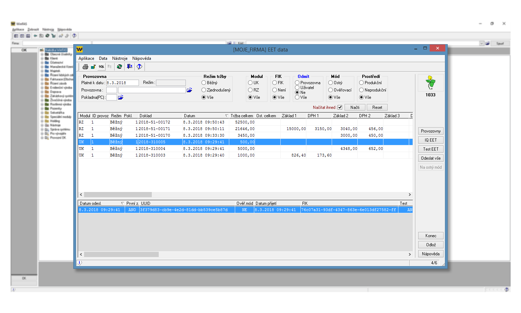This screenshot has height=313, width=521.
Task: Expand Doprava node in WinFAS tree
Action: coord(42,92)
